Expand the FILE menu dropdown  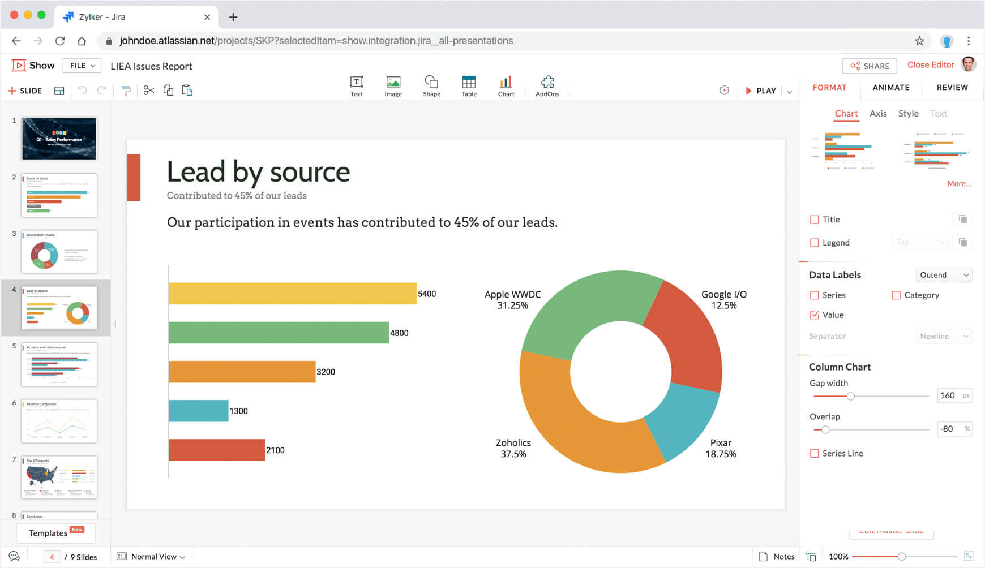pos(82,66)
